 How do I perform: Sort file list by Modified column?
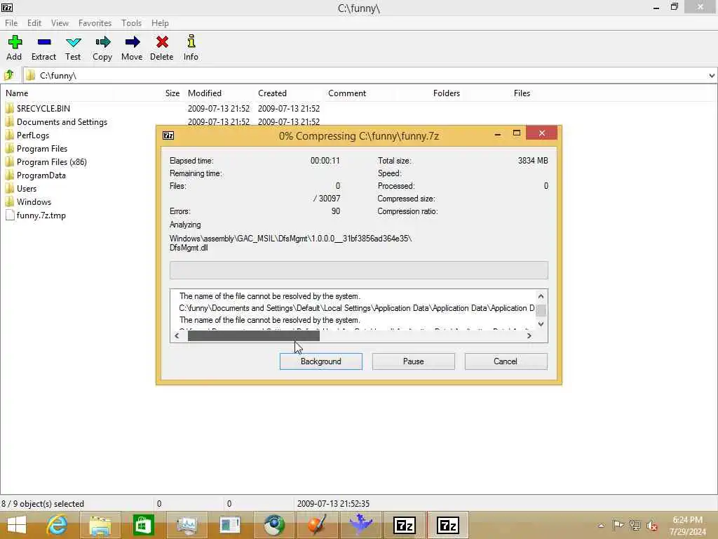(x=204, y=93)
